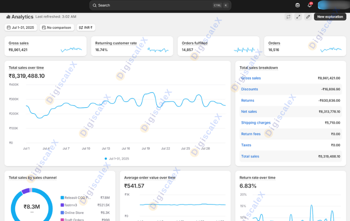Click the Orders fulfilled sparkline chart

pos(244,50)
